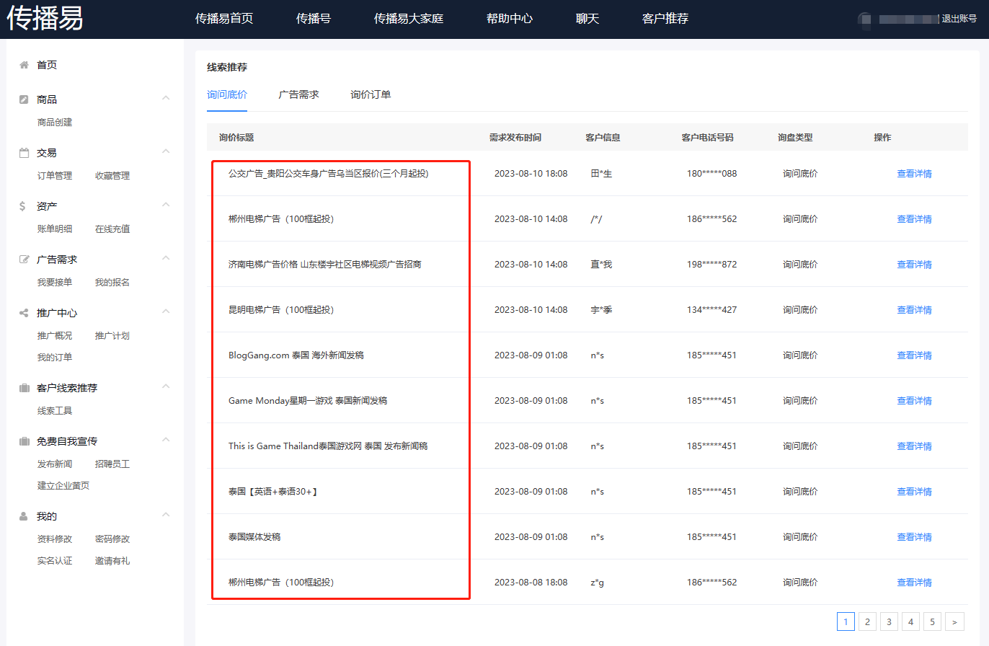Screen dimensions: 989x646
Task: Select the 首页 home icon in sidebar
Action: coord(25,64)
